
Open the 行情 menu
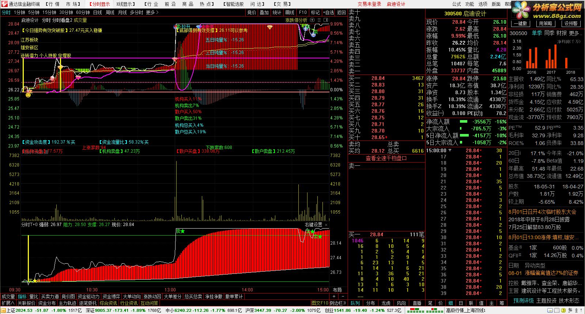point(53,4)
